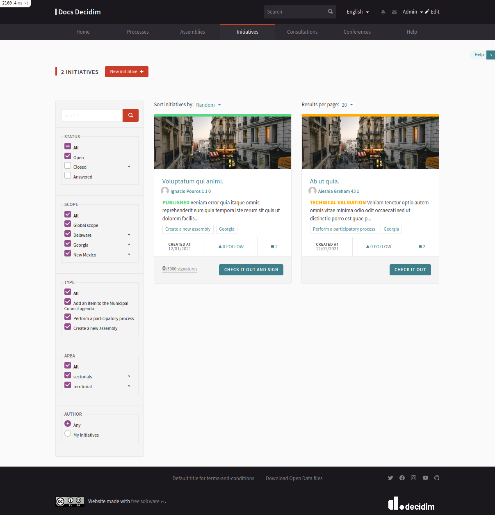This screenshot has width=495, height=515.
Task: Open the Assemblies nav tab
Action: click(x=193, y=32)
